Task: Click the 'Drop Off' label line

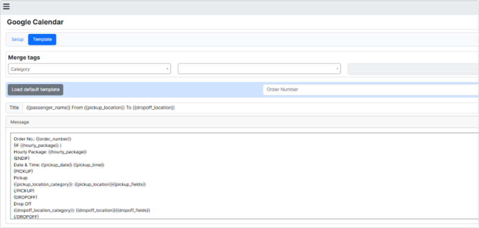Action: click(x=23, y=203)
